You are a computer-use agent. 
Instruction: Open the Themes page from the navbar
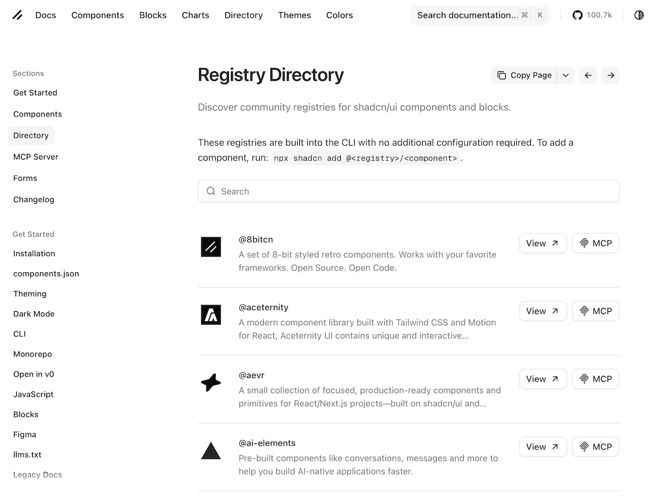point(294,15)
